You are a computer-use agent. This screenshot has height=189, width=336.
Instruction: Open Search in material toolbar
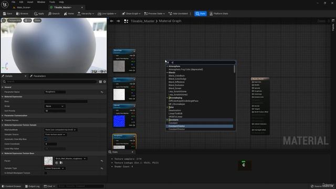54,14
